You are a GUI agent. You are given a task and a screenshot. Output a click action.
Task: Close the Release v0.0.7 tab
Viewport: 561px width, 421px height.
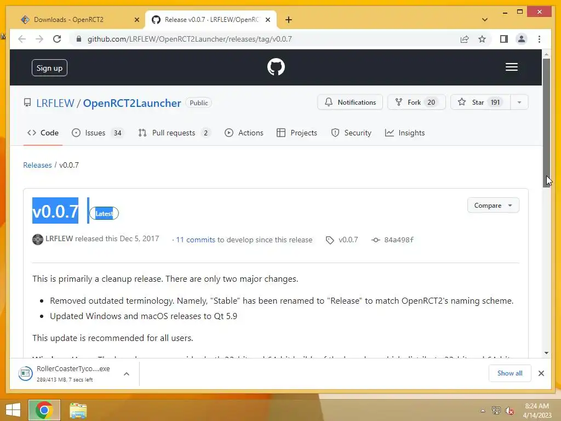[x=267, y=20]
